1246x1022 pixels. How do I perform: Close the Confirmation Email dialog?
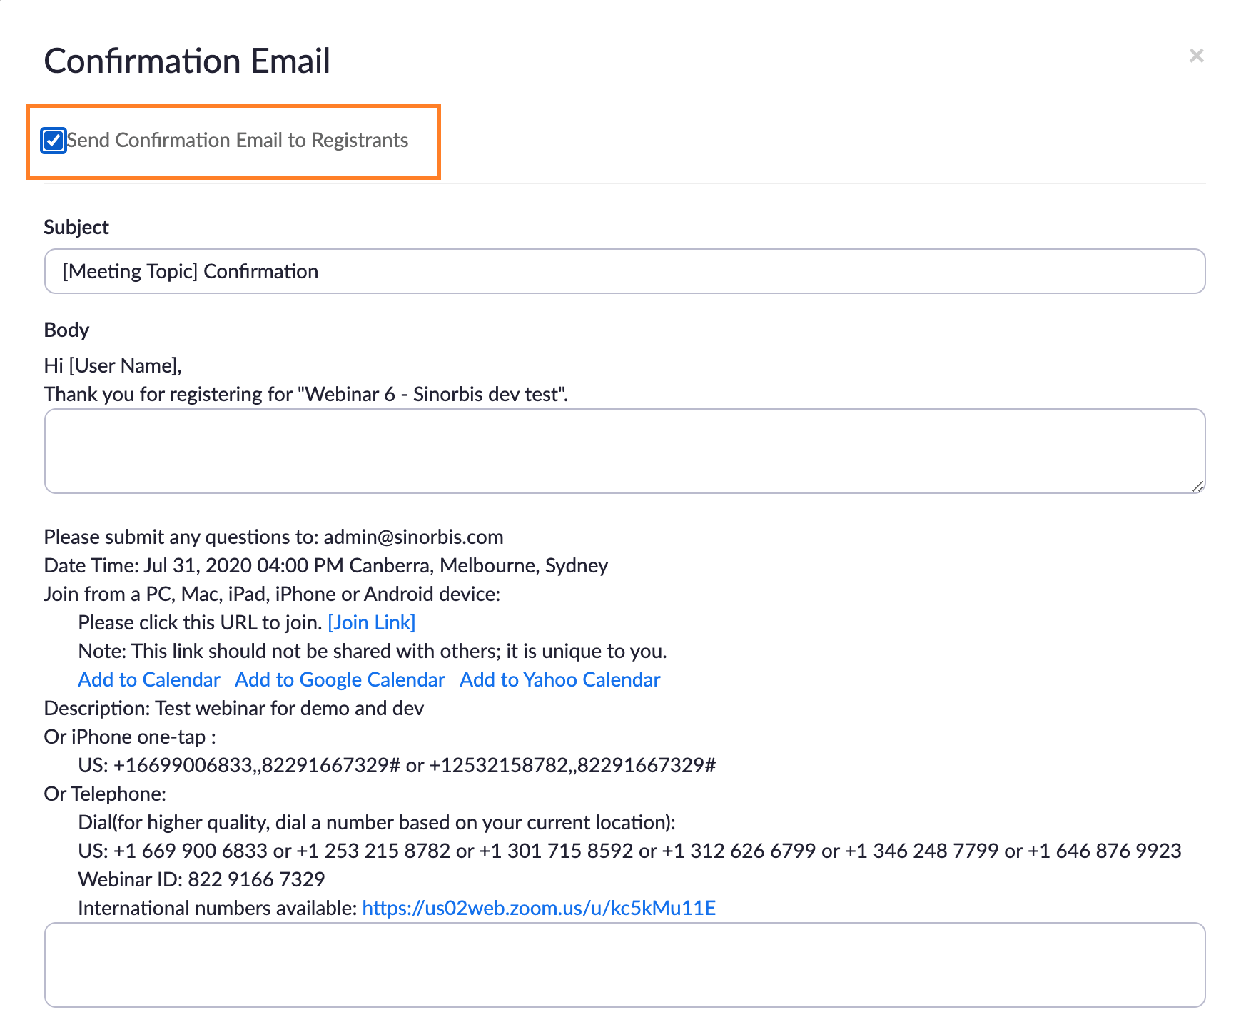point(1197,56)
